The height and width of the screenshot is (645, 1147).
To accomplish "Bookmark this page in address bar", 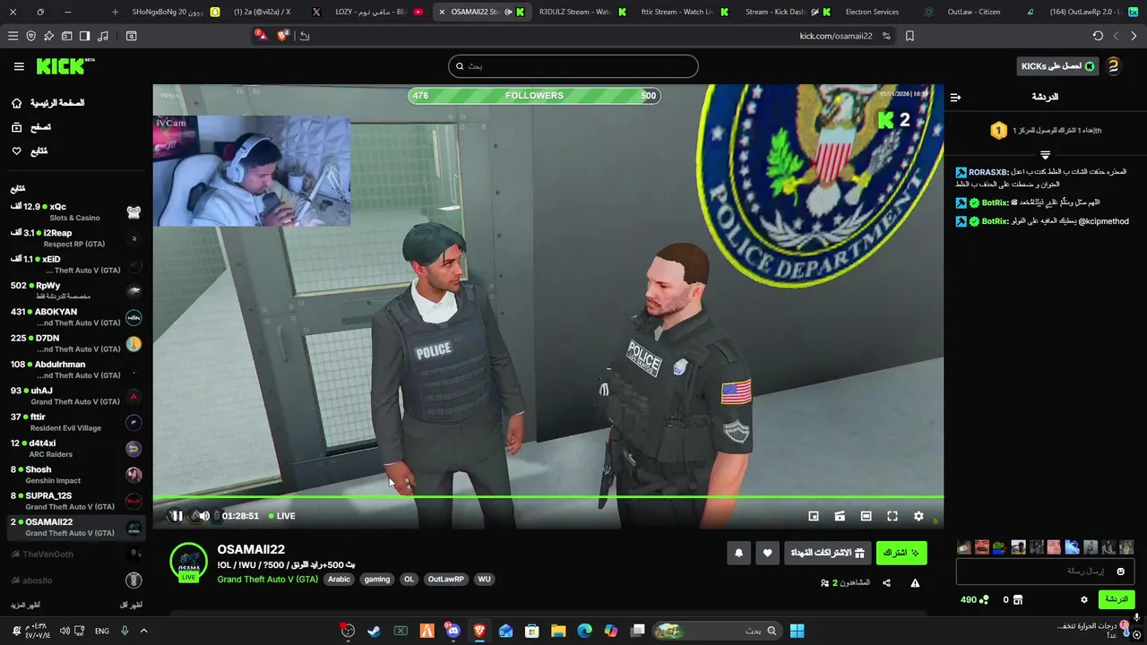I will 910,36.
